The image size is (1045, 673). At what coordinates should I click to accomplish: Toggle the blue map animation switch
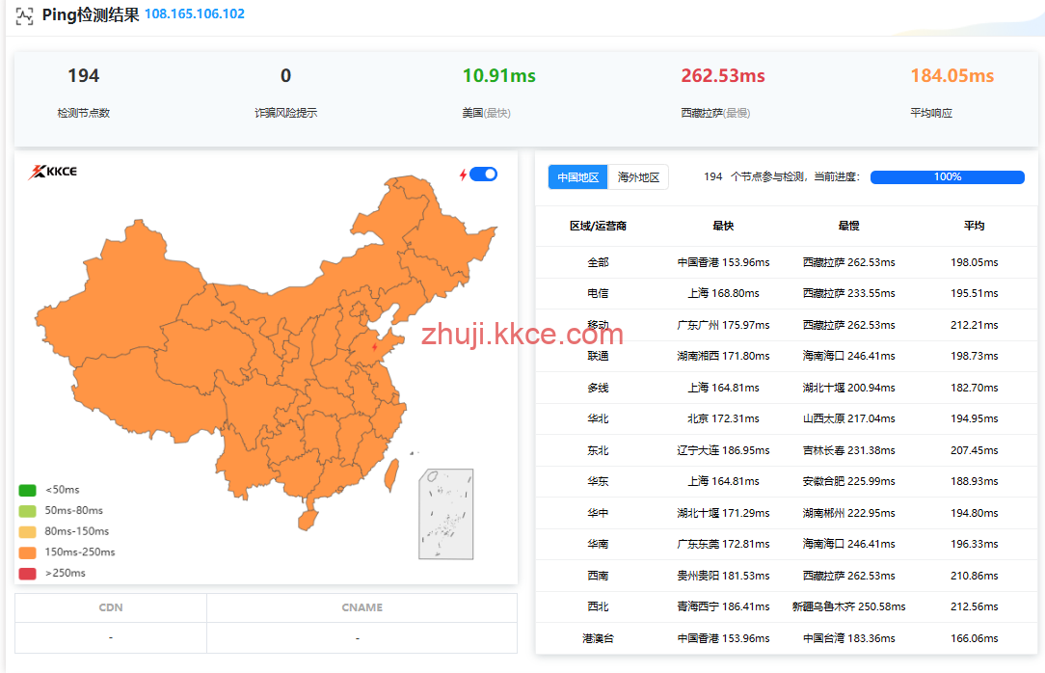coord(484,175)
